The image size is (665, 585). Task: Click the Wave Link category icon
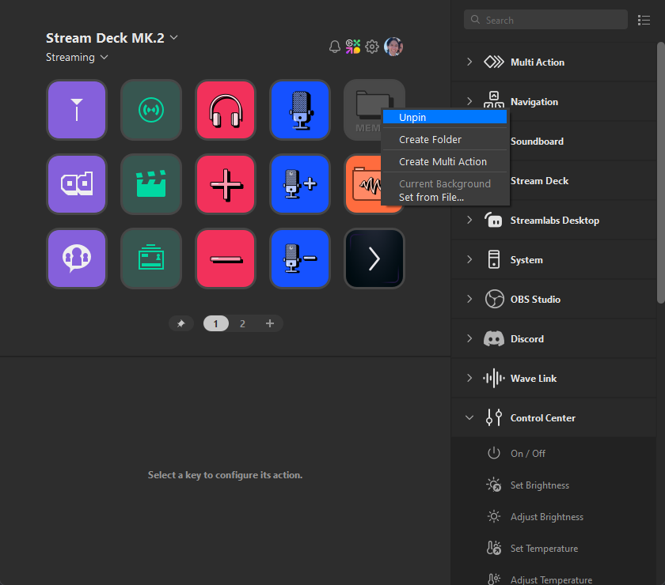pyautogui.click(x=494, y=379)
